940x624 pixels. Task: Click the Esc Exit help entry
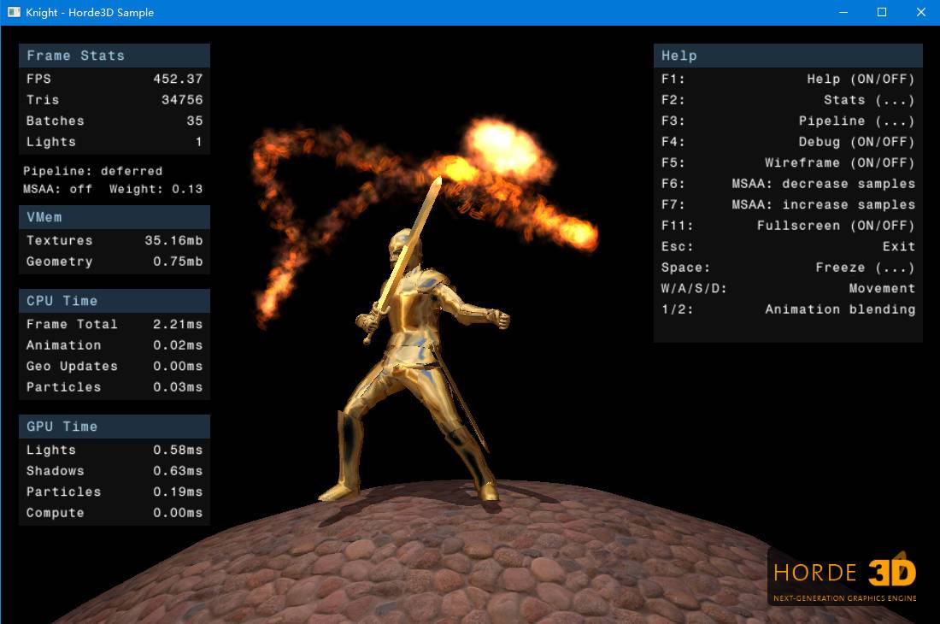click(x=788, y=246)
